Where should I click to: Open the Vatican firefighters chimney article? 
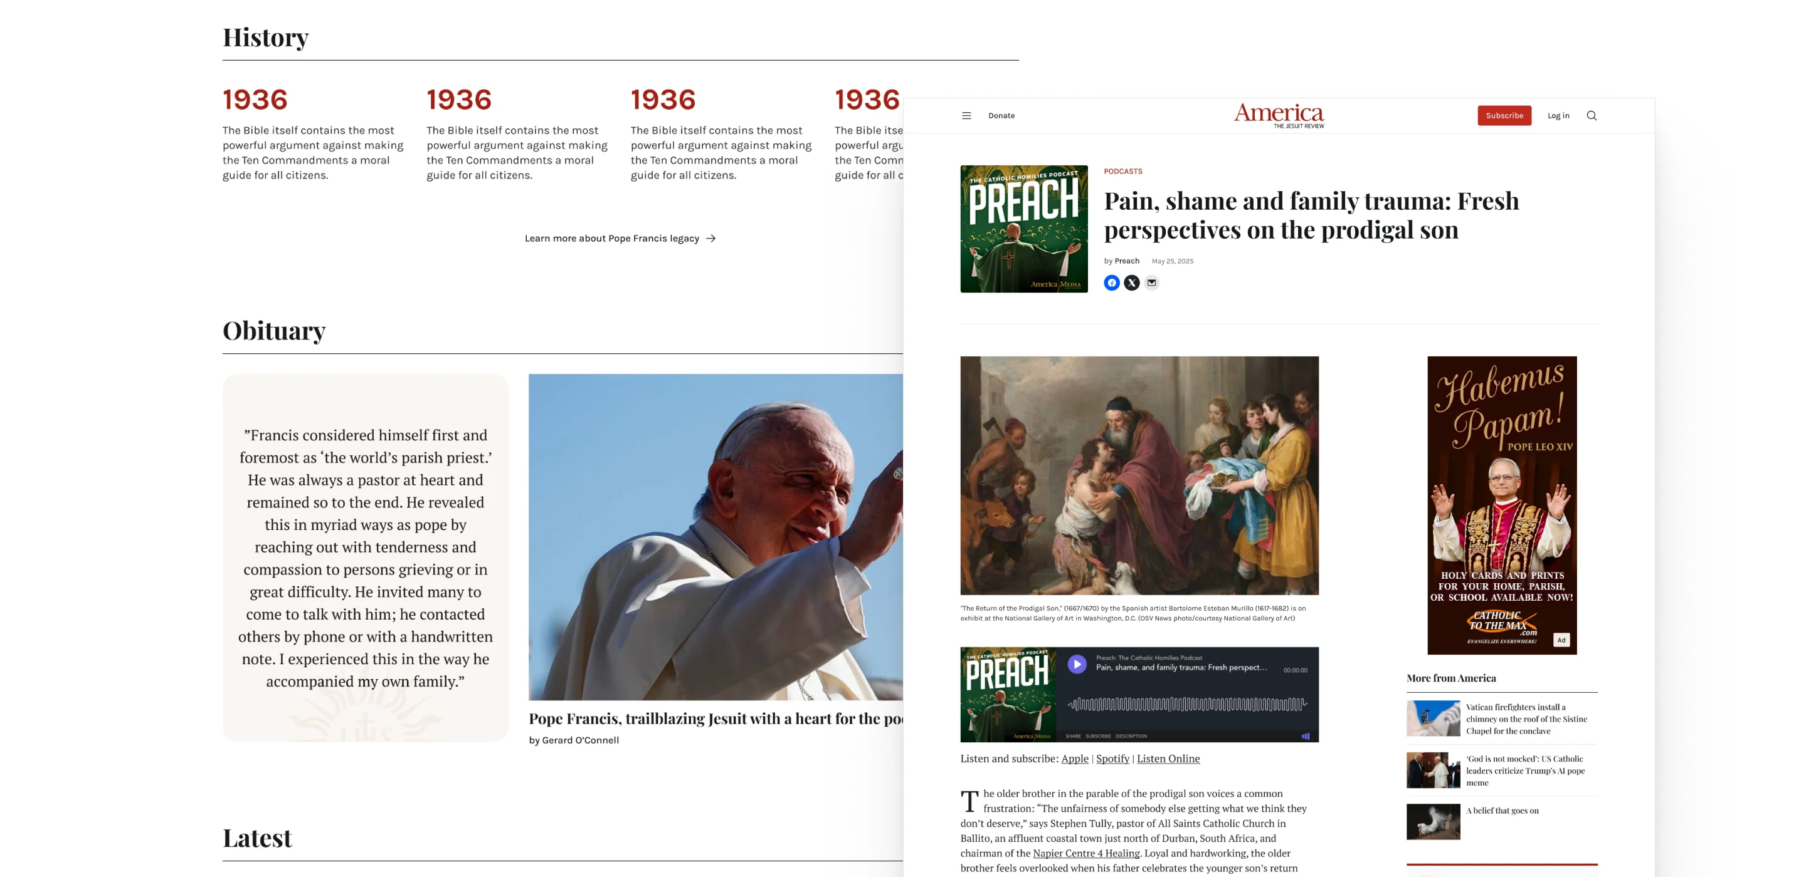pyautogui.click(x=1501, y=719)
